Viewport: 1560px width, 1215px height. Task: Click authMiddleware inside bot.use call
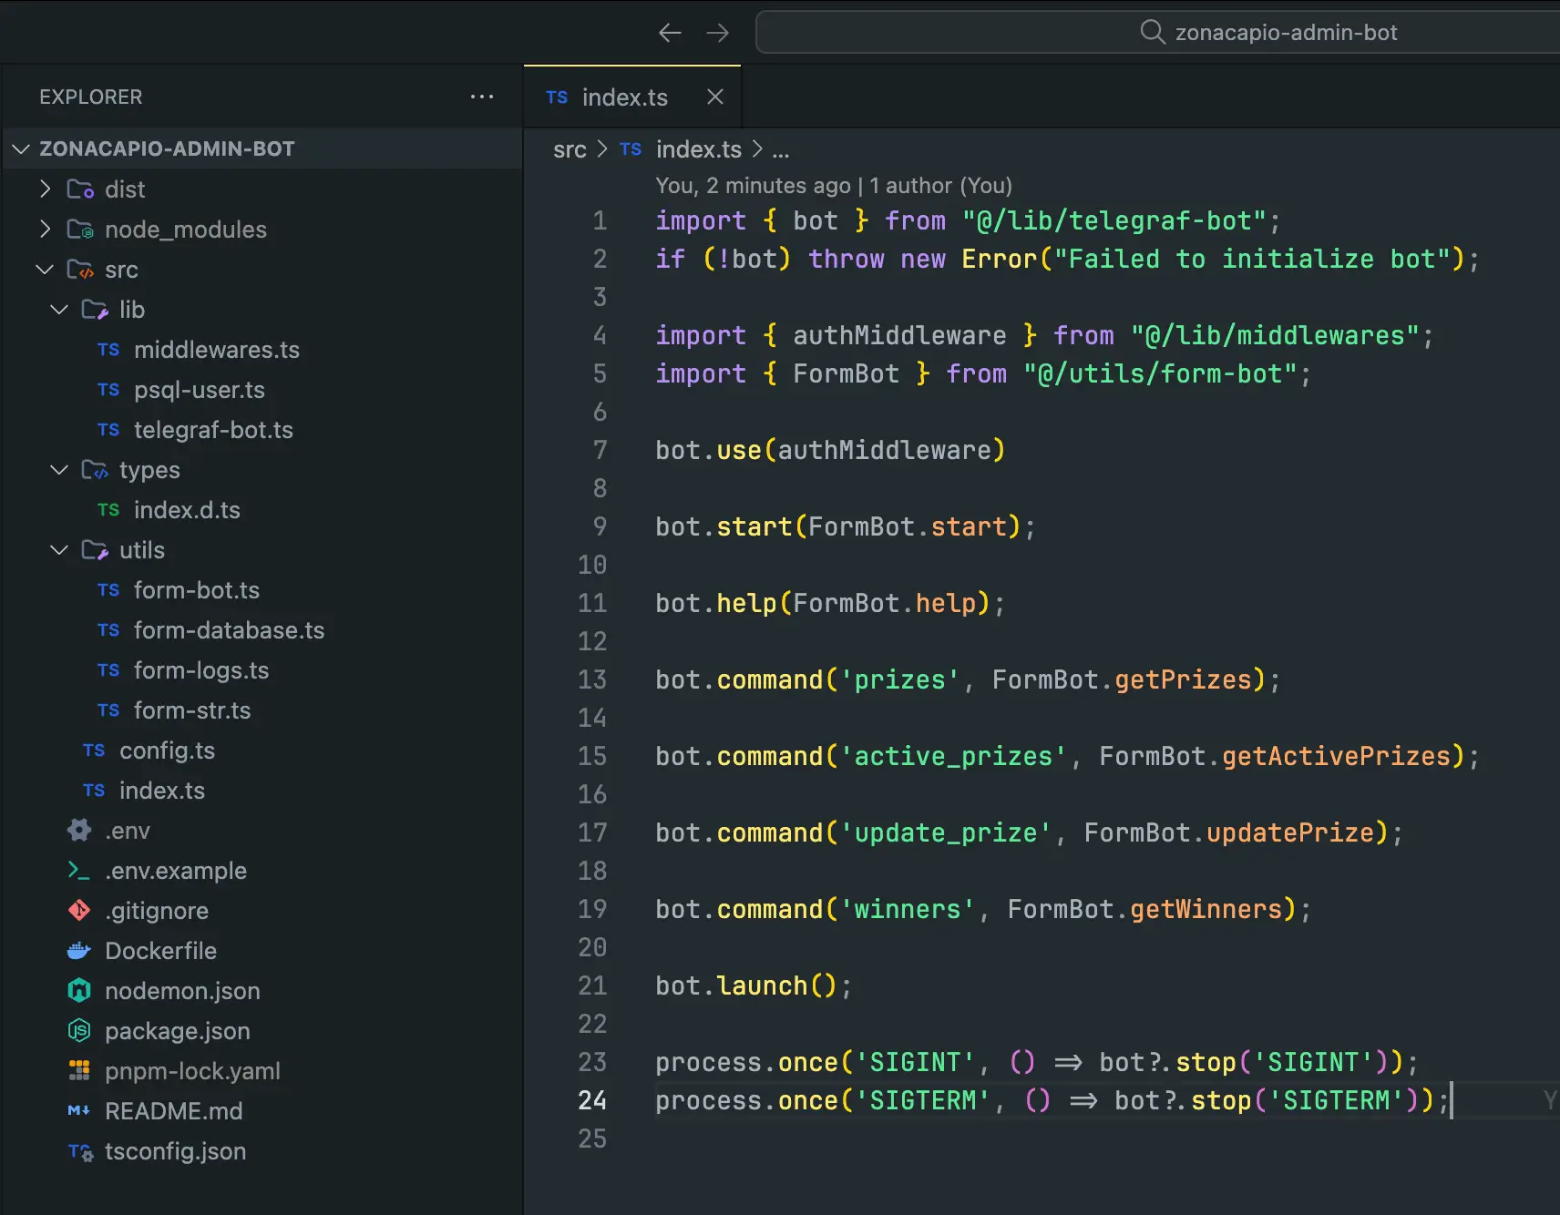pyautogui.click(x=884, y=450)
